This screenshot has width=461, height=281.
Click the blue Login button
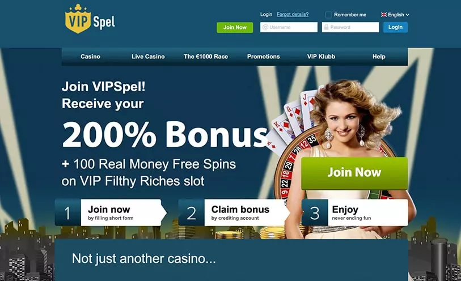pos(395,27)
